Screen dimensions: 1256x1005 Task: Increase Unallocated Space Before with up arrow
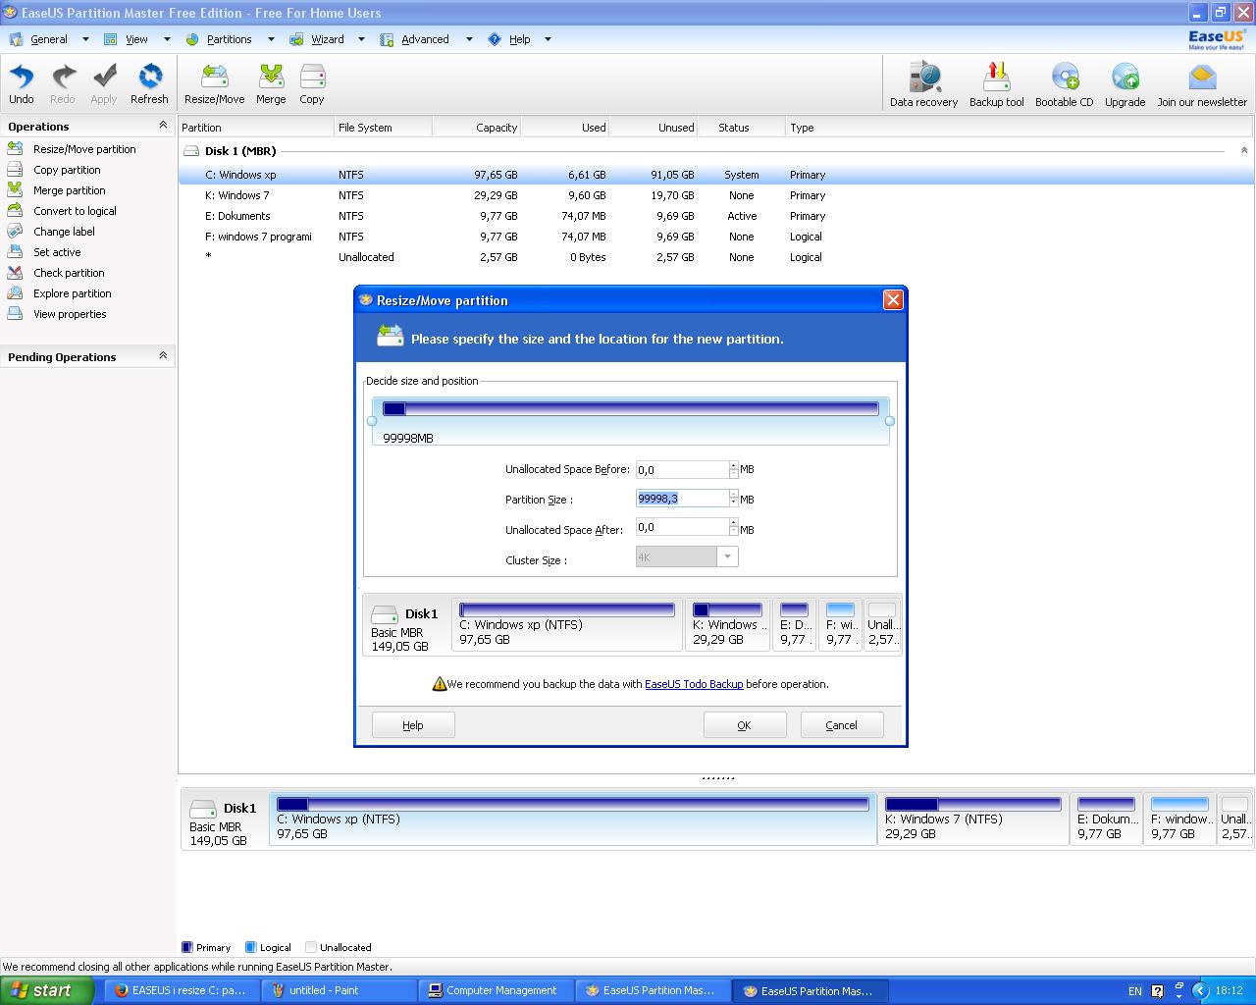coord(733,465)
